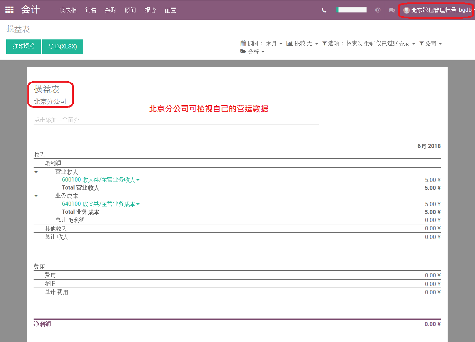Click the 打印预览 button
Screen dimensions: 475x342
pos(24,46)
